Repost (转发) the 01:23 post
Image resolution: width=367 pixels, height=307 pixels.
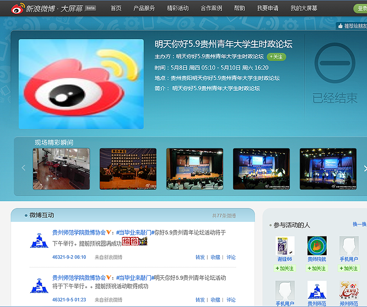pos(200,300)
